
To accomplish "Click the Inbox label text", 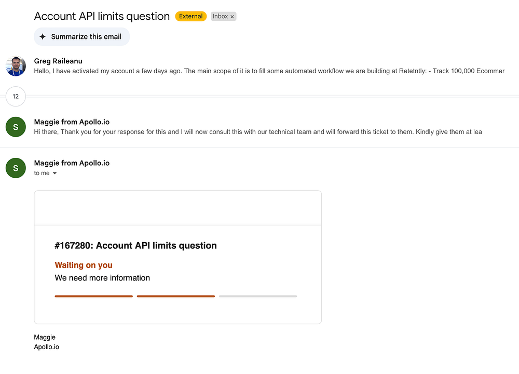I will (x=220, y=17).
